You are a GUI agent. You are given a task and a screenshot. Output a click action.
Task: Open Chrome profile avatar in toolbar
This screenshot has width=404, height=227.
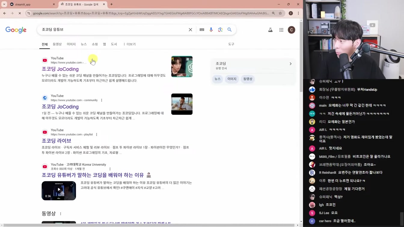tap(291, 13)
